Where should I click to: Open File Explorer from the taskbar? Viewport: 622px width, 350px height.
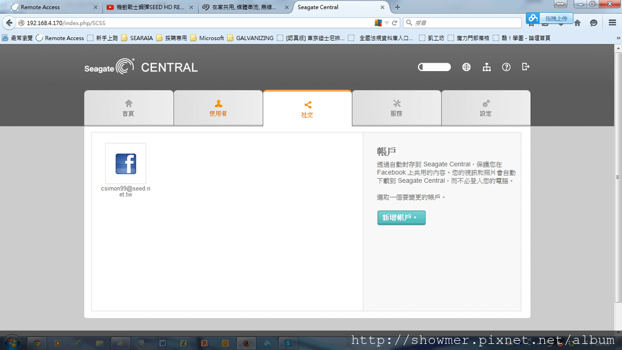[100, 343]
